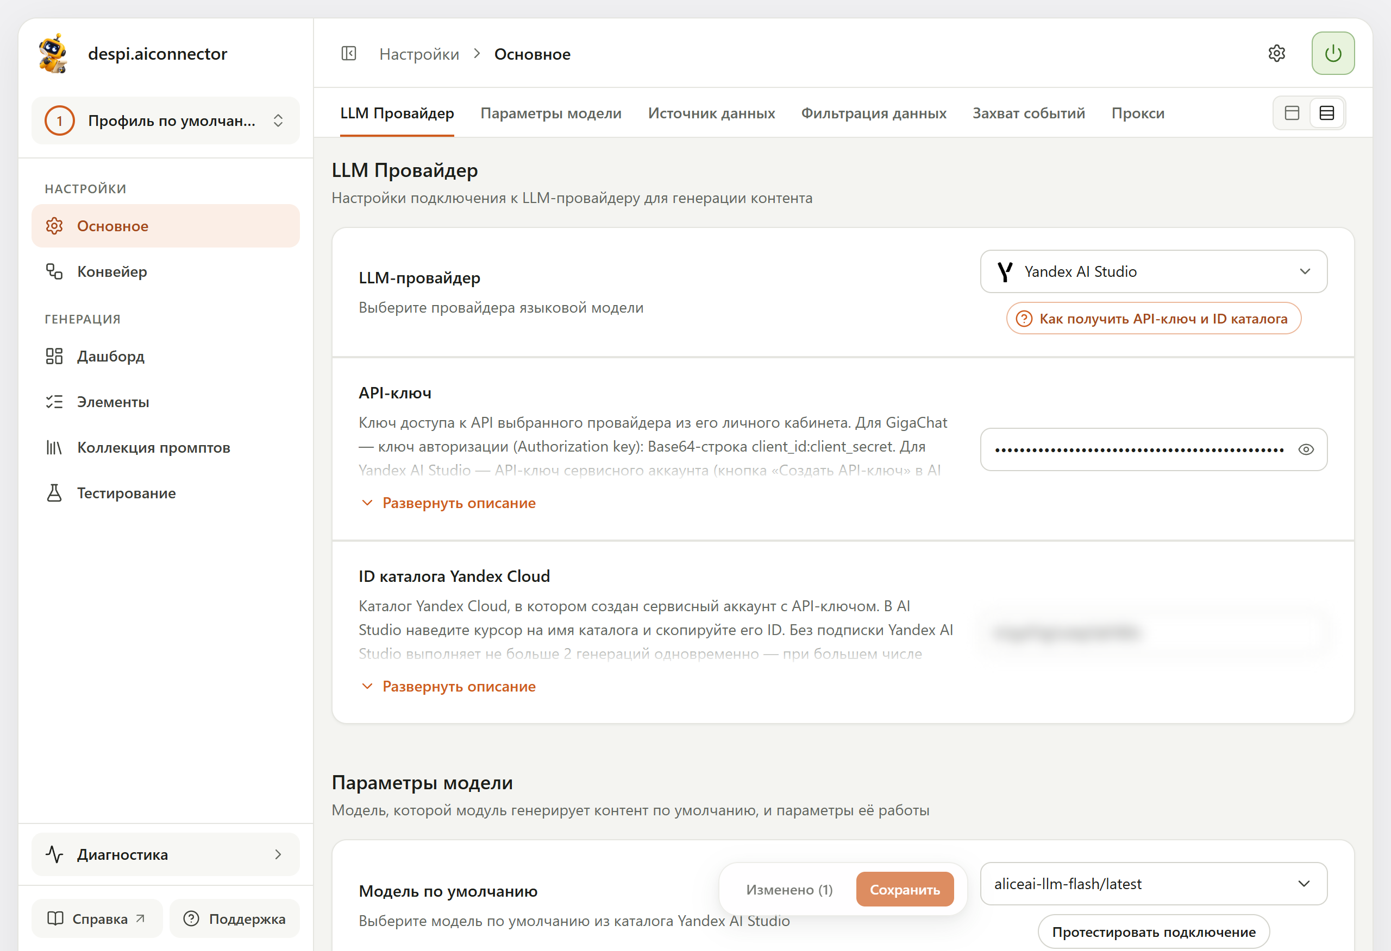Open the Тестирование page
Screen dimensions: 1391x951
tap(166, 493)
